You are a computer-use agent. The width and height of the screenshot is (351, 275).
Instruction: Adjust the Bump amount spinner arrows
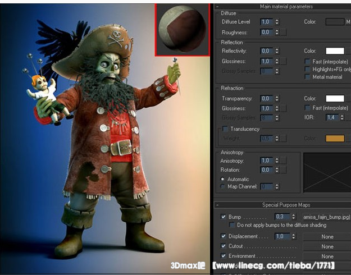coord(294,217)
